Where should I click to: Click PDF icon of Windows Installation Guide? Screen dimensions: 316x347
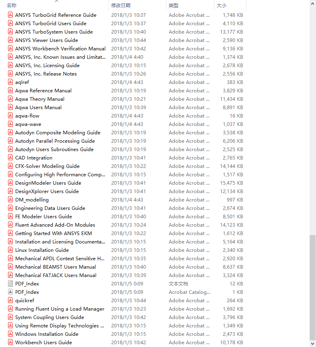[x=10, y=334]
